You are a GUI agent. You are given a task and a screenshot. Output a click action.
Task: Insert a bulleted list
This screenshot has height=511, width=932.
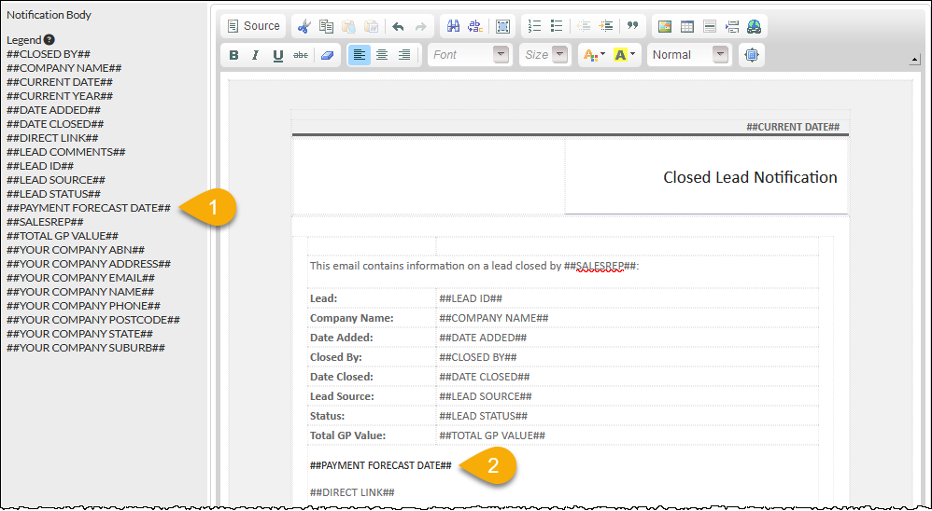click(x=557, y=26)
